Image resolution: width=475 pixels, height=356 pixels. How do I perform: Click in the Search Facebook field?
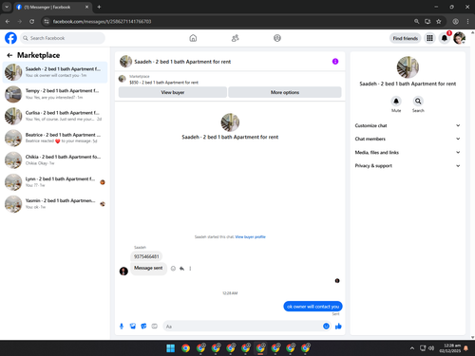(63, 38)
